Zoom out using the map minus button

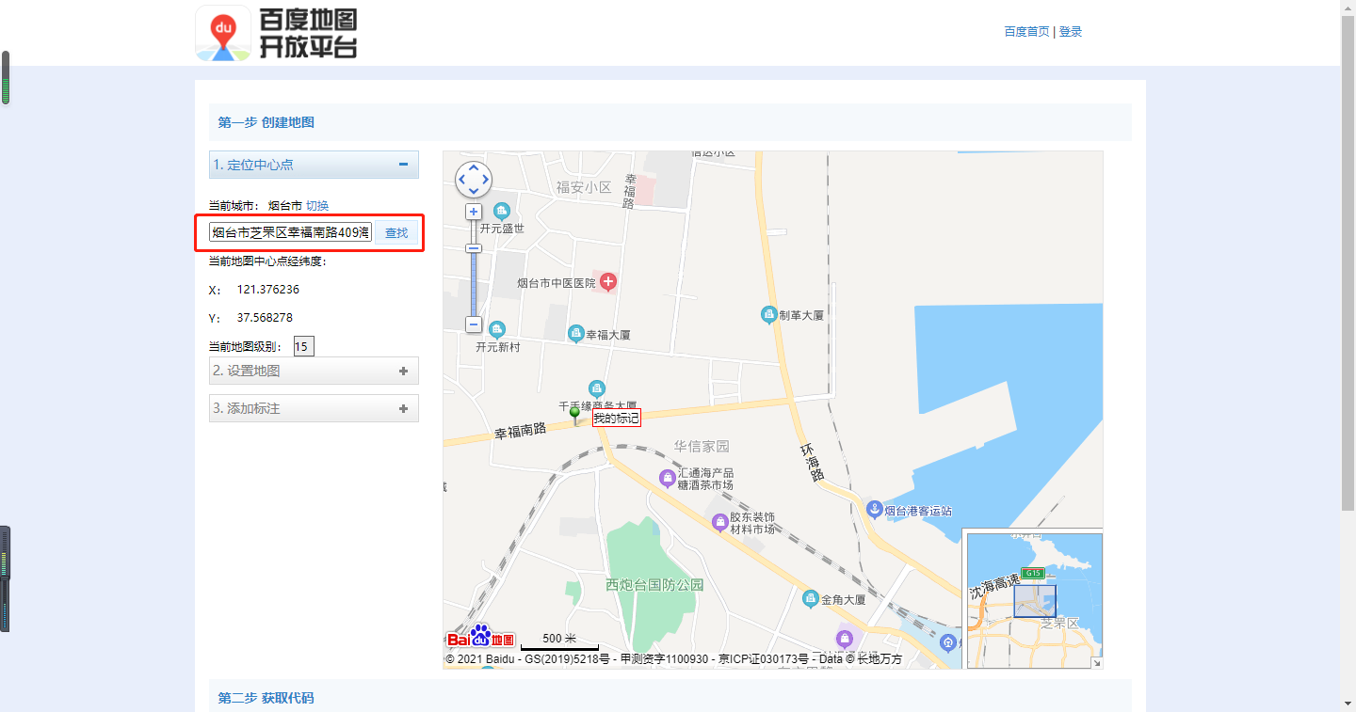click(x=474, y=324)
